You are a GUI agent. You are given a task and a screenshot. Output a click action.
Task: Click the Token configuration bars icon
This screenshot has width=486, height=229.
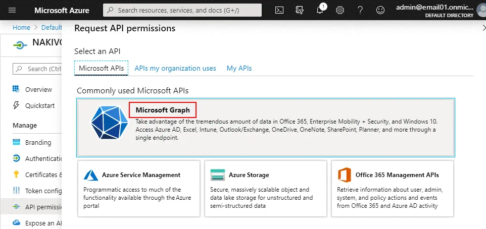16,191
